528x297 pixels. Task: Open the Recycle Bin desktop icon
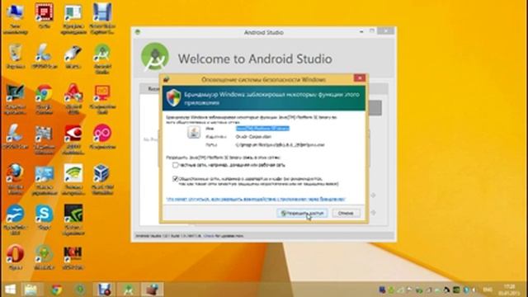pyautogui.click(x=15, y=56)
